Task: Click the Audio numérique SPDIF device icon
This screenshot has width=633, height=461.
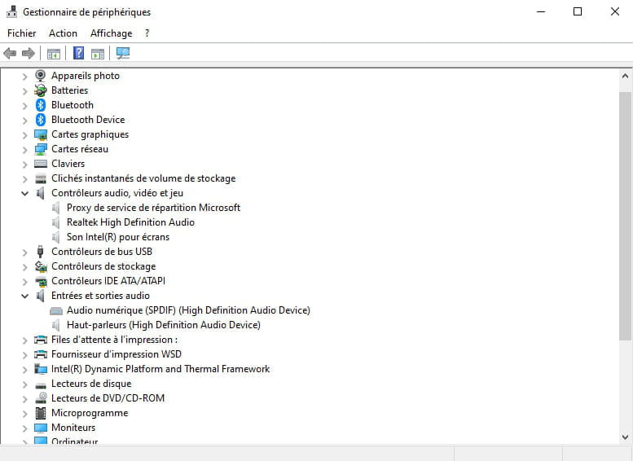Action: [56, 311]
